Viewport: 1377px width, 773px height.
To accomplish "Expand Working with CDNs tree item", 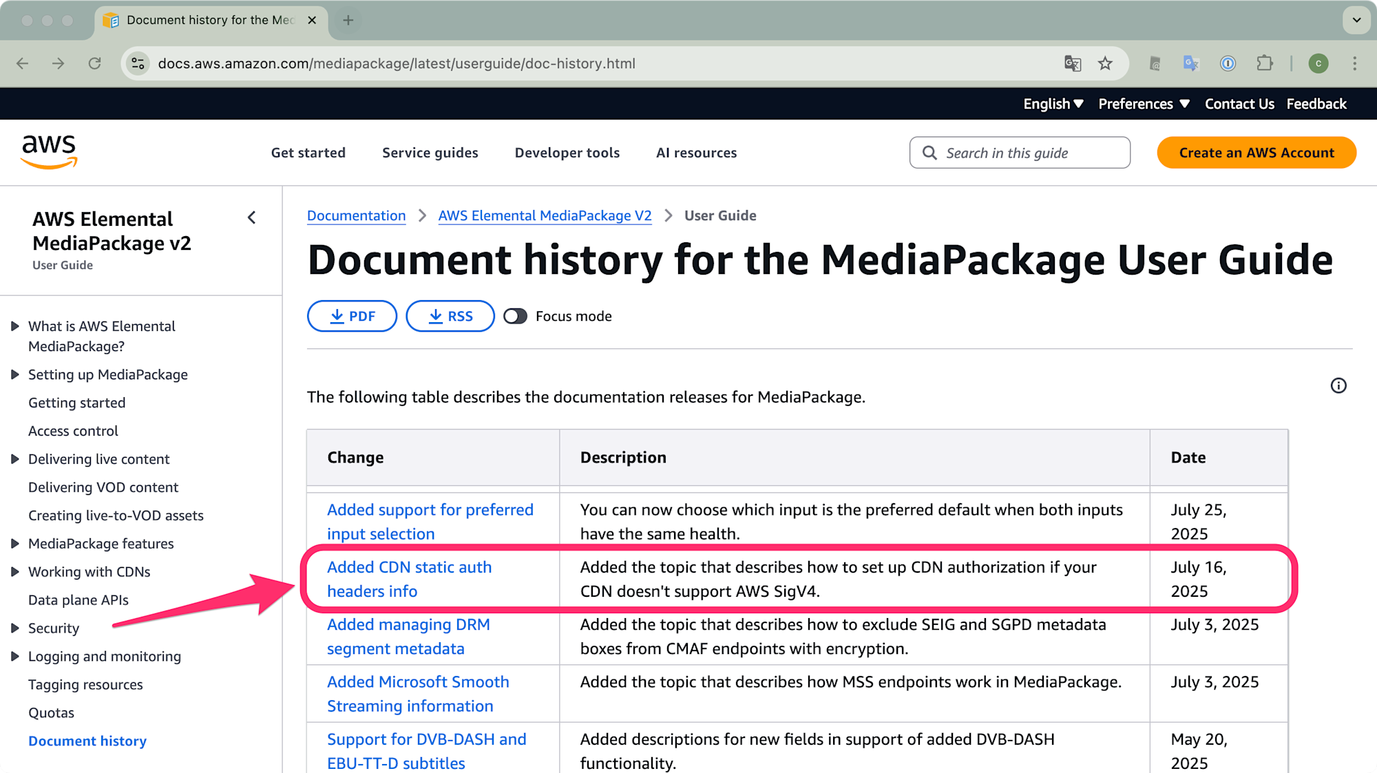I will pyautogui.click(x=14, y=572).
